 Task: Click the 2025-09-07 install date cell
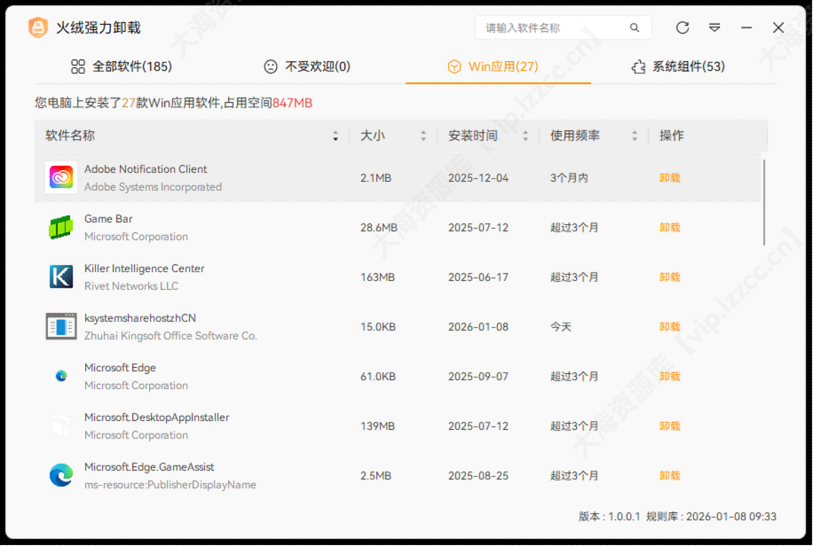click(x=478, y=377)
